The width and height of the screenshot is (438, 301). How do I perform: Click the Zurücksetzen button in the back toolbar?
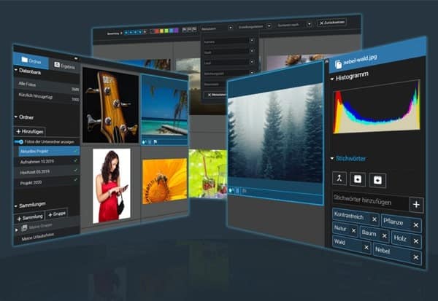coord(332,23)
